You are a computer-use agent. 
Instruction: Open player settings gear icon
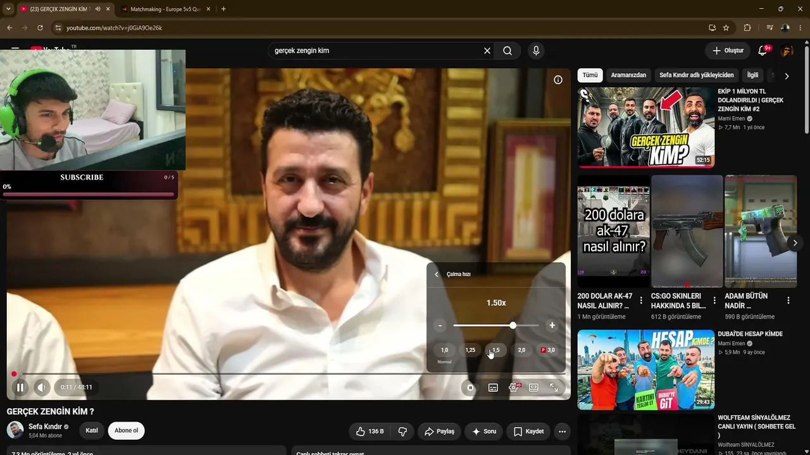513,387
